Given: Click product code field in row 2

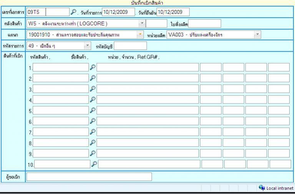Looking at the screenshot, I should point(61,78).
